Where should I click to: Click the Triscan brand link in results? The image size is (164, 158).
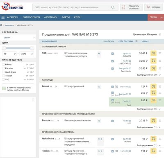(46, 151)
